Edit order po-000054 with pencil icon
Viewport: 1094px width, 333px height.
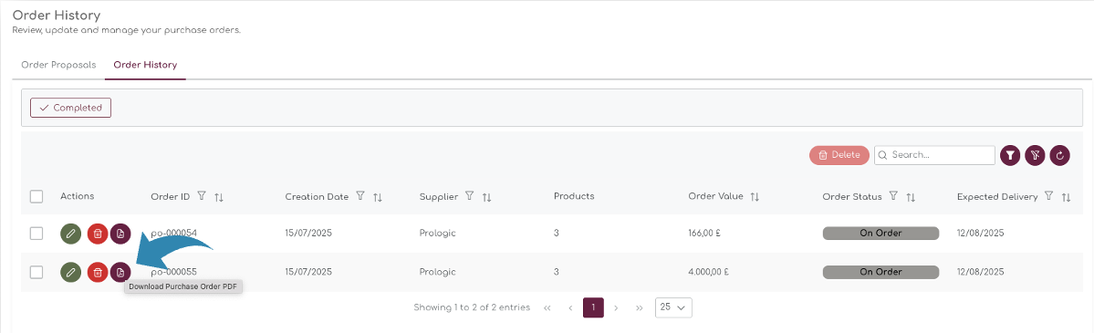[70, 234]
